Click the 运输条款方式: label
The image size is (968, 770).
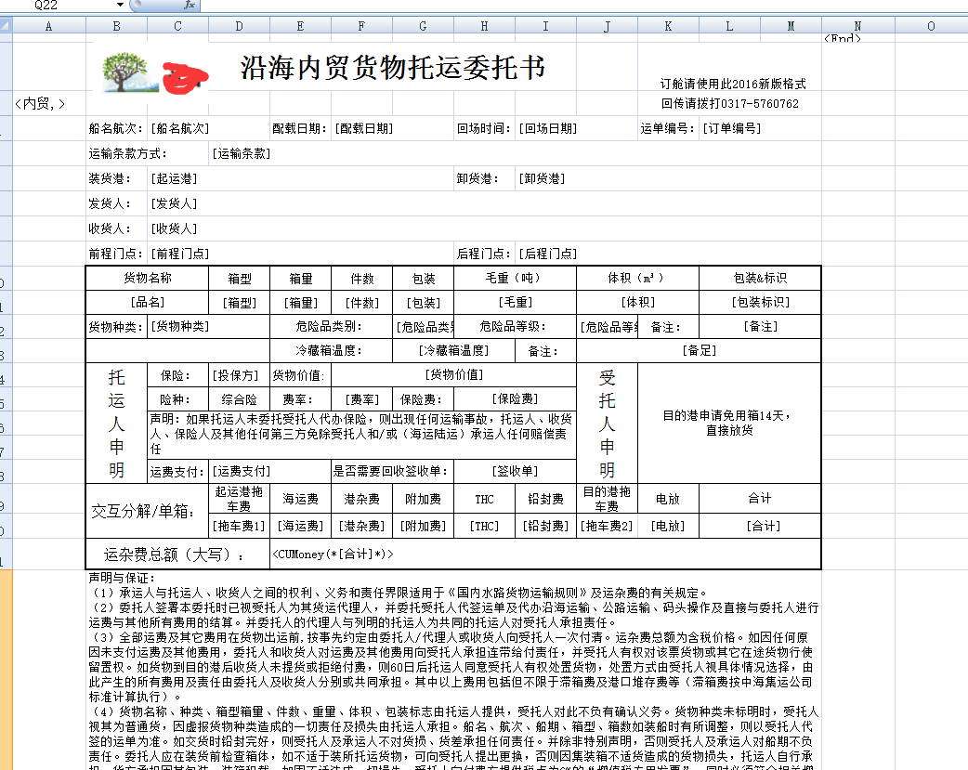pyautogui.click(x=128, y=154)
